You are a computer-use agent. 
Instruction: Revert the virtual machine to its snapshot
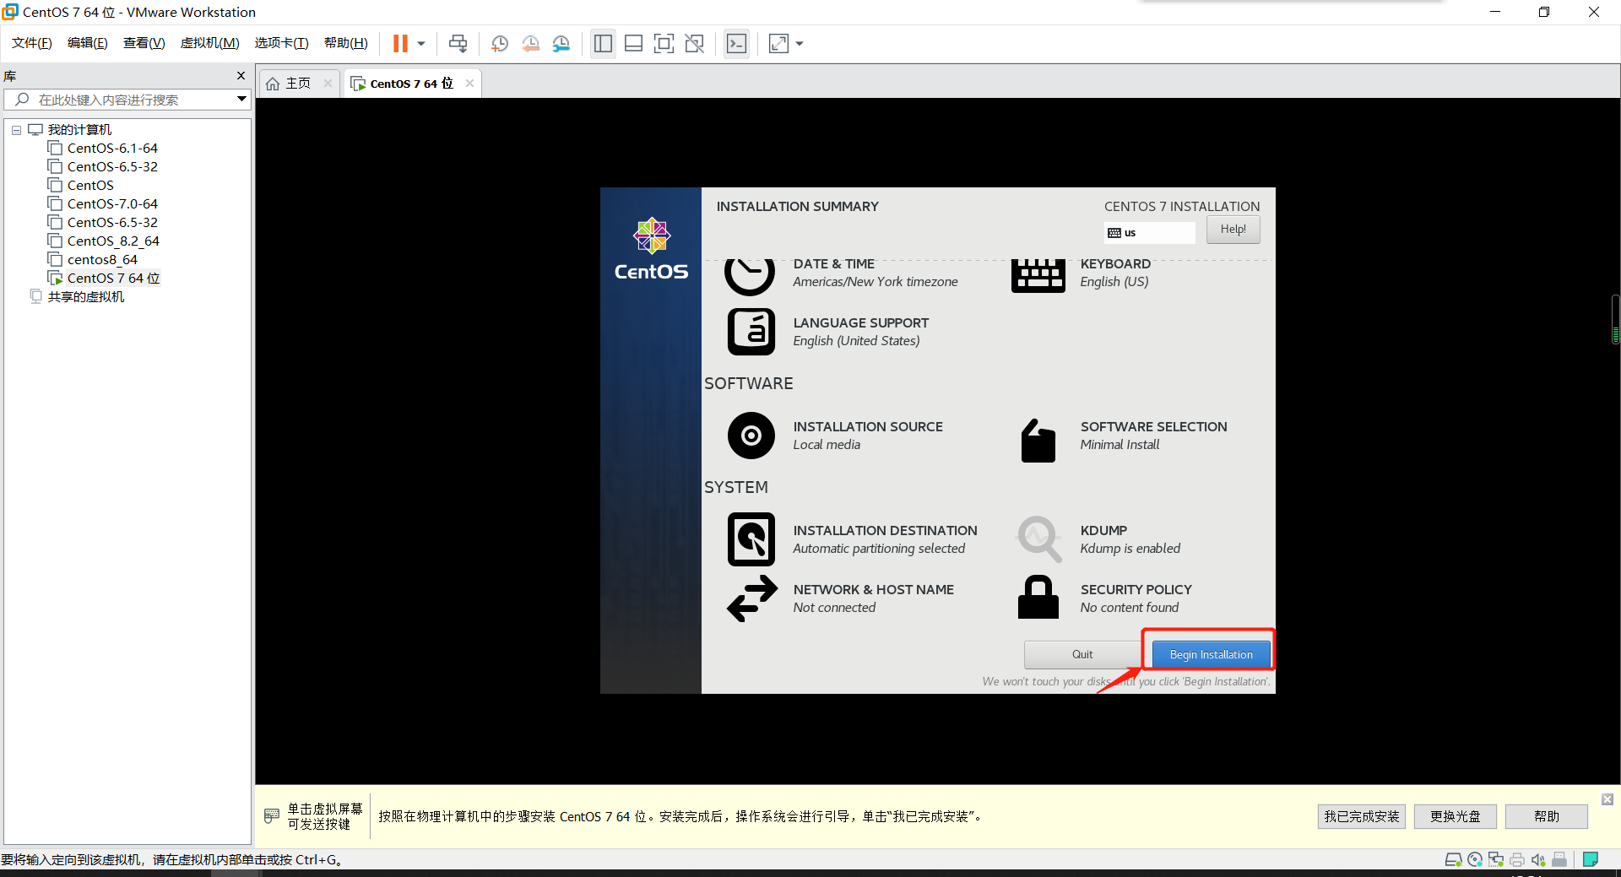tap(530, 43)
